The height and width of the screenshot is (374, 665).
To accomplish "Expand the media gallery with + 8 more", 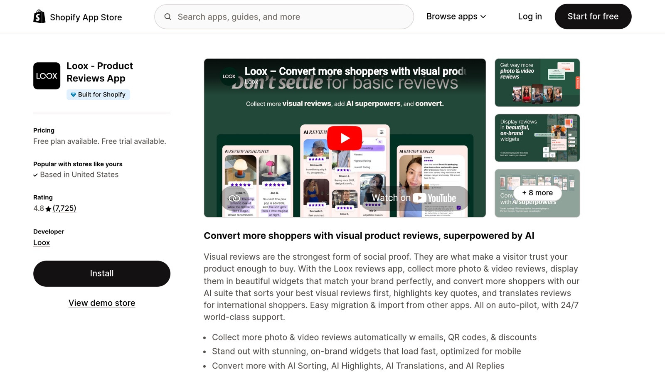I will coord(537,193).
